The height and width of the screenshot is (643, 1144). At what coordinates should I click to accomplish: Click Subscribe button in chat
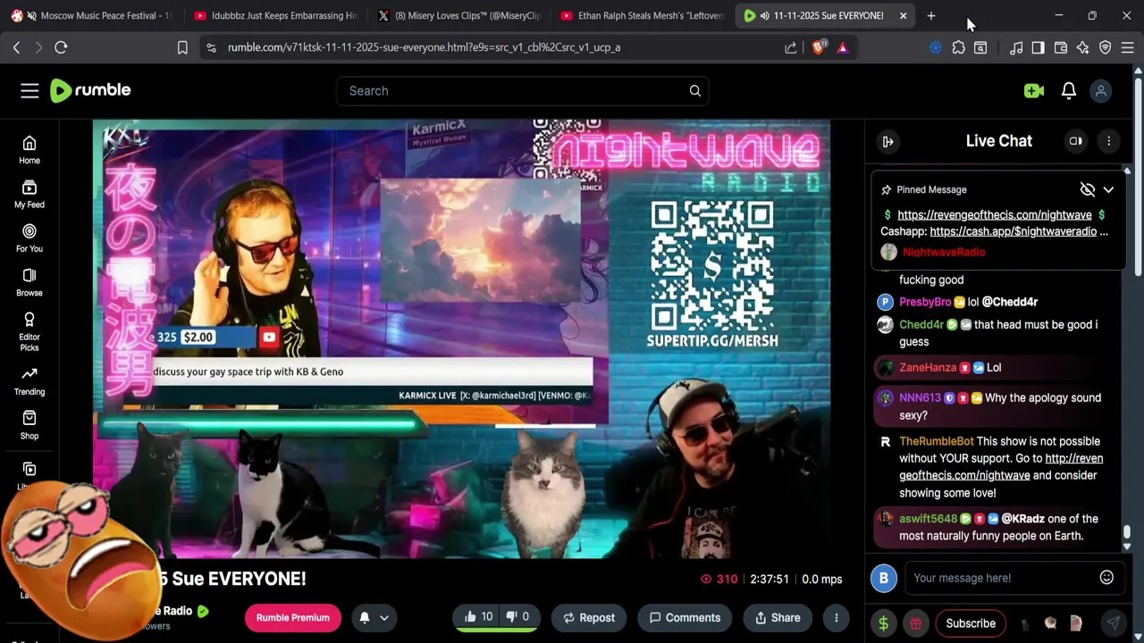(971, 623)
